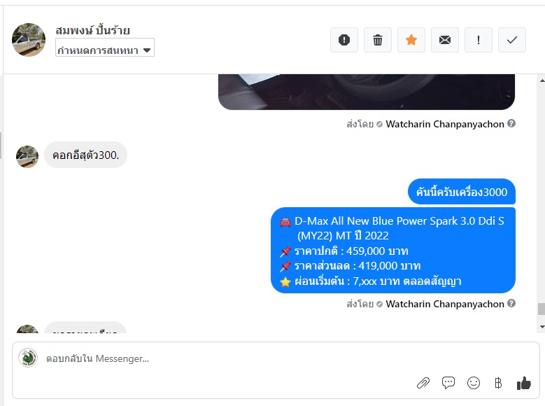Delete the conversation using trash icon
Image resolution: width=545 pixels, height=406 pixels.
[x=378, y=40]
